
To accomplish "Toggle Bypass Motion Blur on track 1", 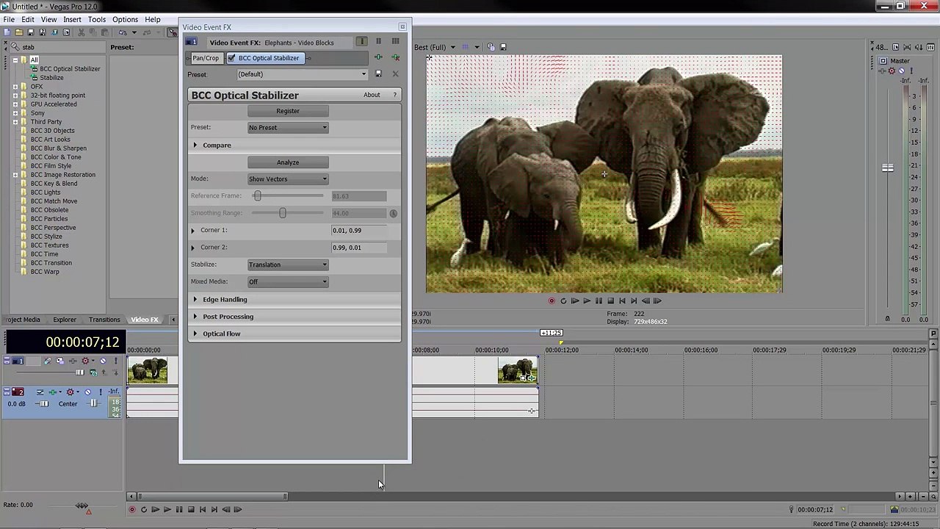I will coord(47,361).
